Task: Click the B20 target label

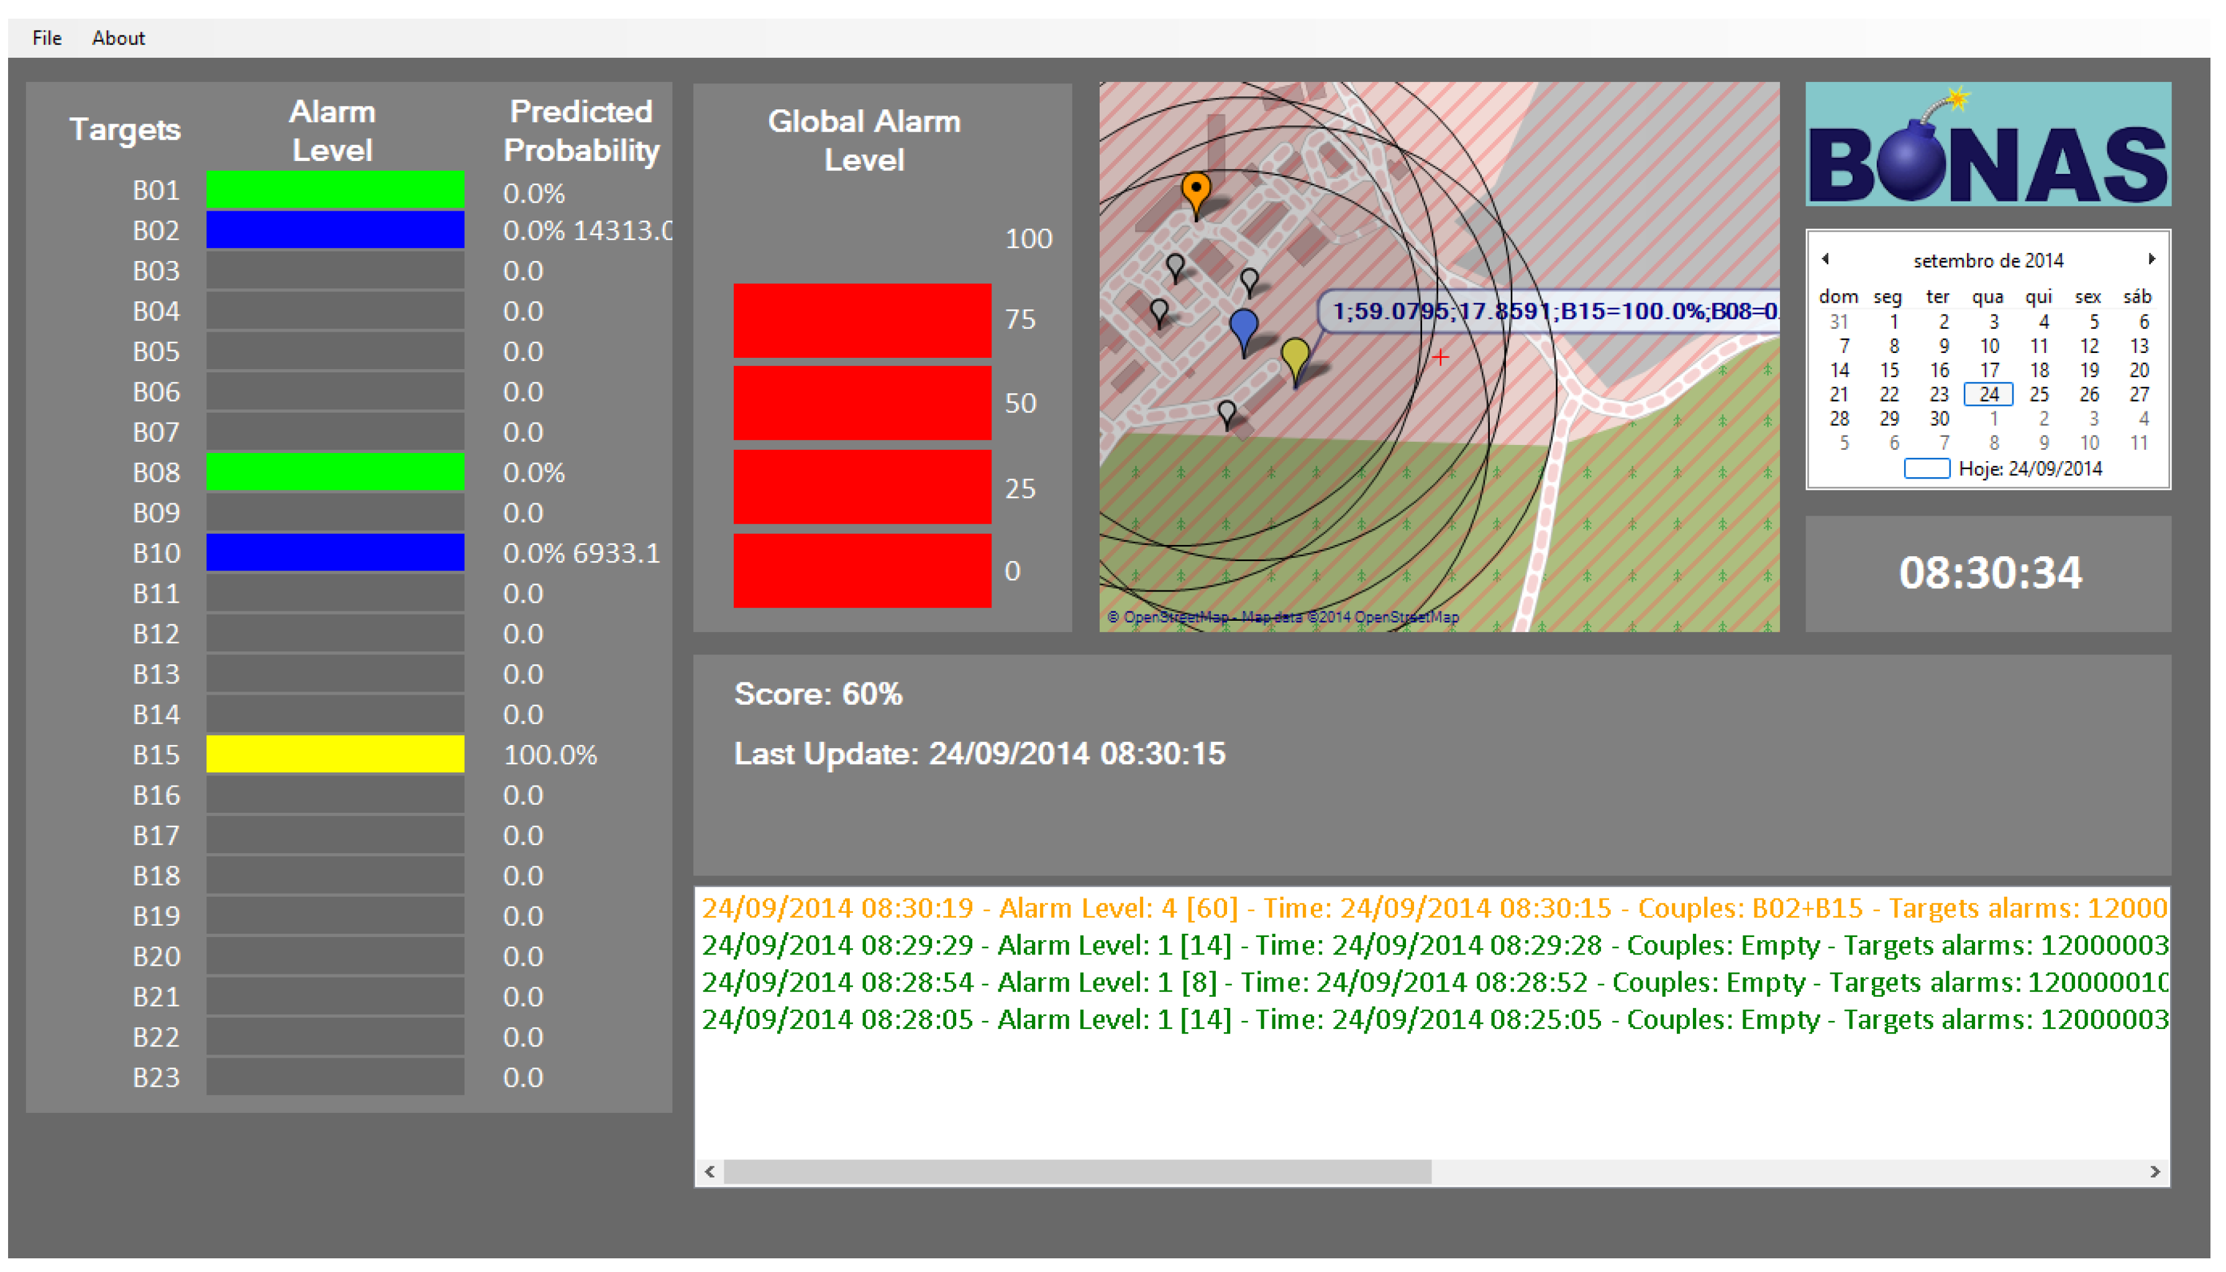Action: click(x=155, y=956)
